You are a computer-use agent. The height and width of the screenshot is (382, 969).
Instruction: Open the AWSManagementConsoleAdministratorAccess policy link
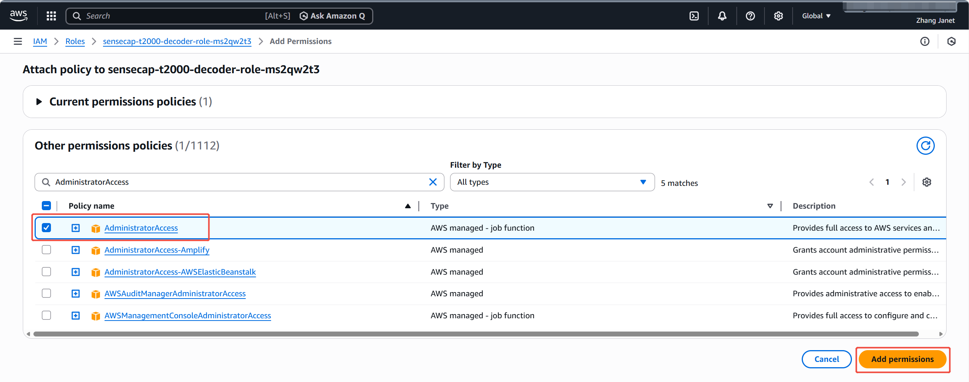(187, 316)
